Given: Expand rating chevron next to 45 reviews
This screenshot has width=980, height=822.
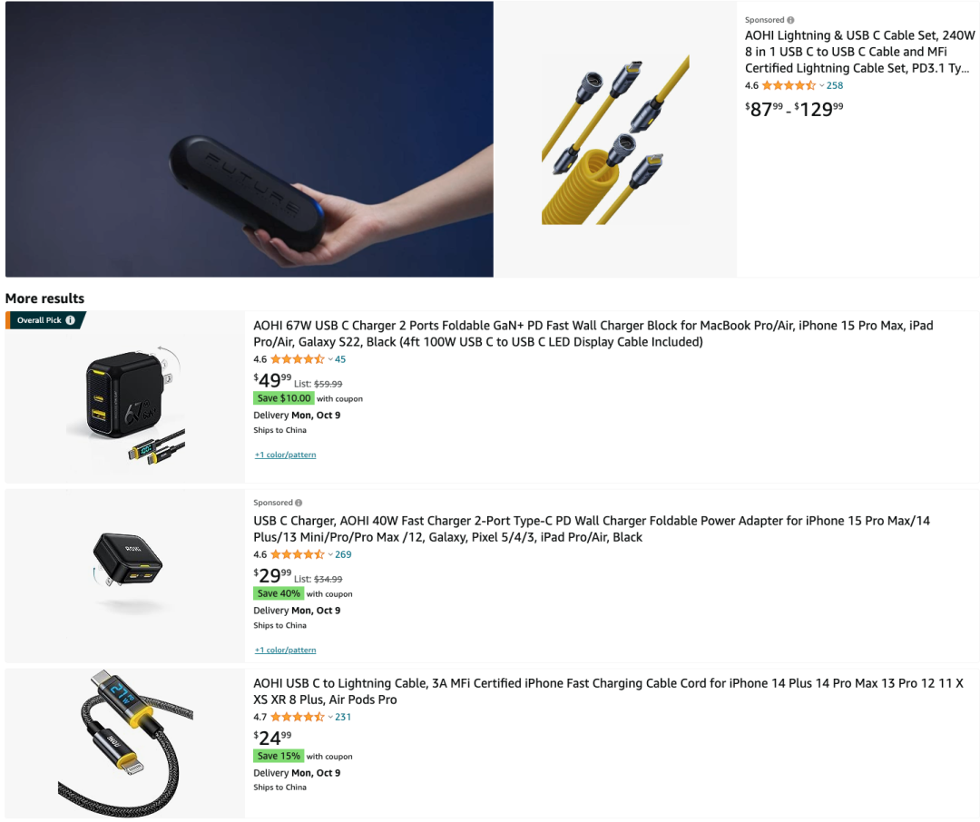Looking at the screenshot, I should coord(330,359).
